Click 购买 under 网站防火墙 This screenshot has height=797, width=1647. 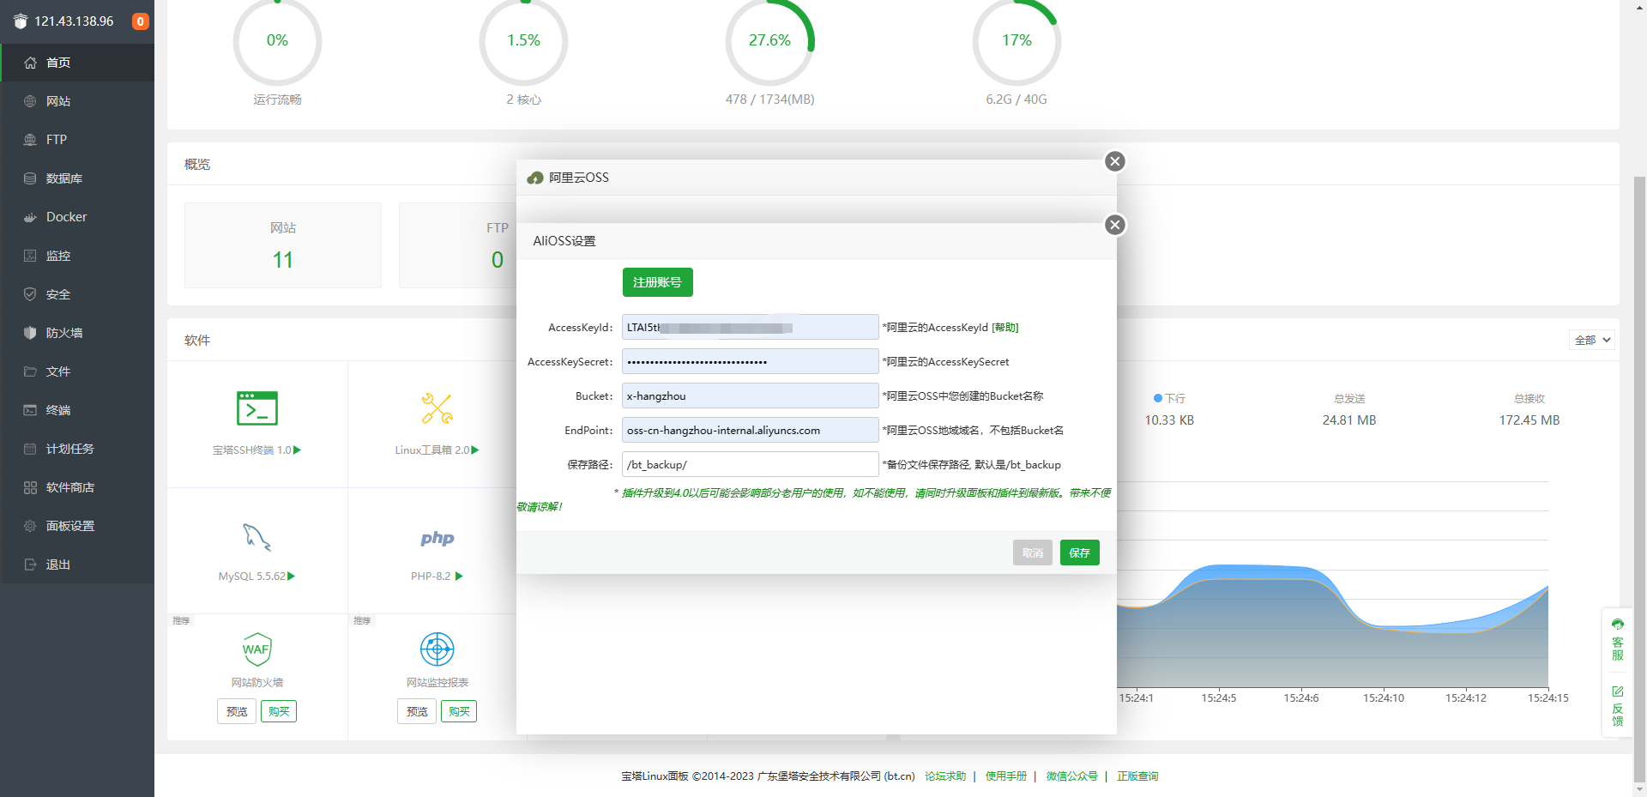[279, 711]
